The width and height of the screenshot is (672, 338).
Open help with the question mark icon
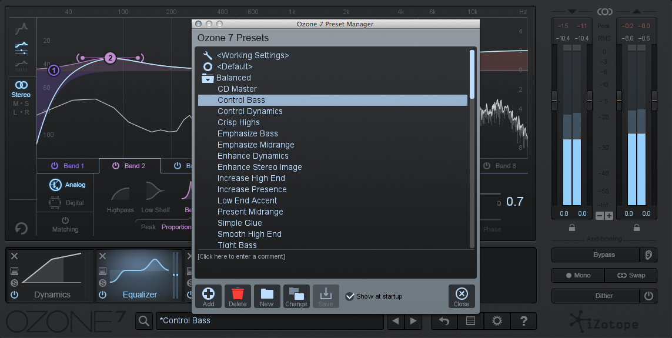click(523, 321)
